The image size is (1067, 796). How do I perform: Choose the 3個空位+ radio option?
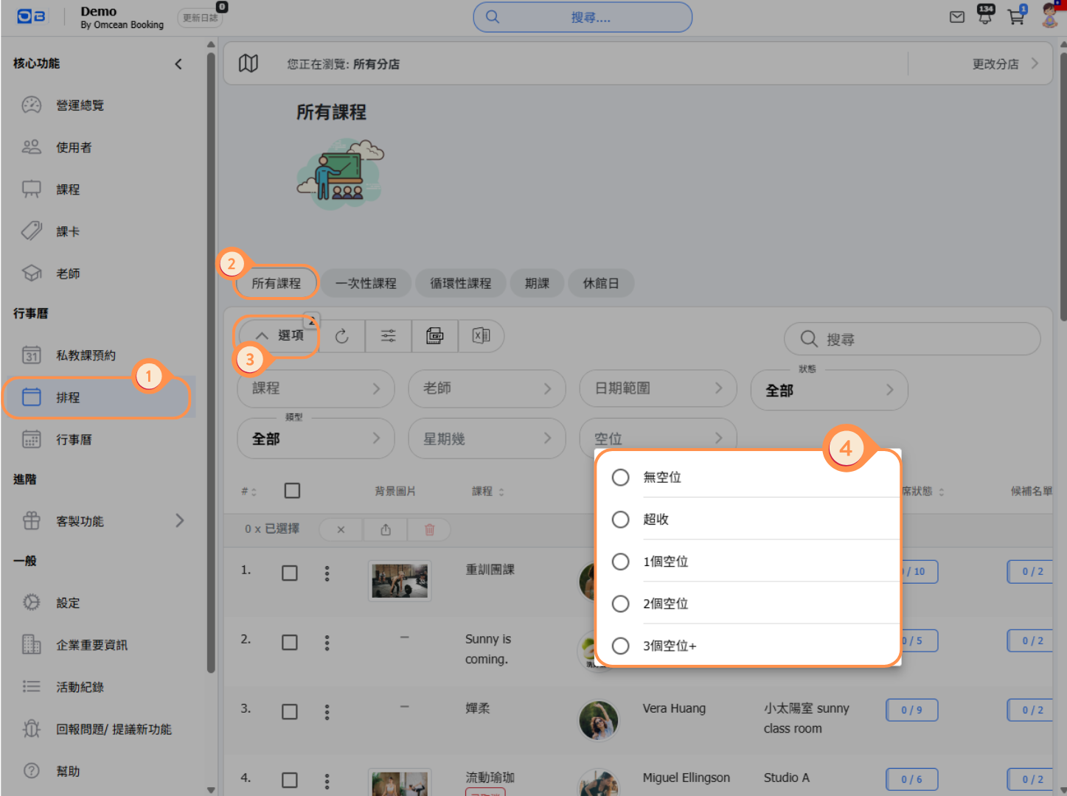[x=621, y=646]
